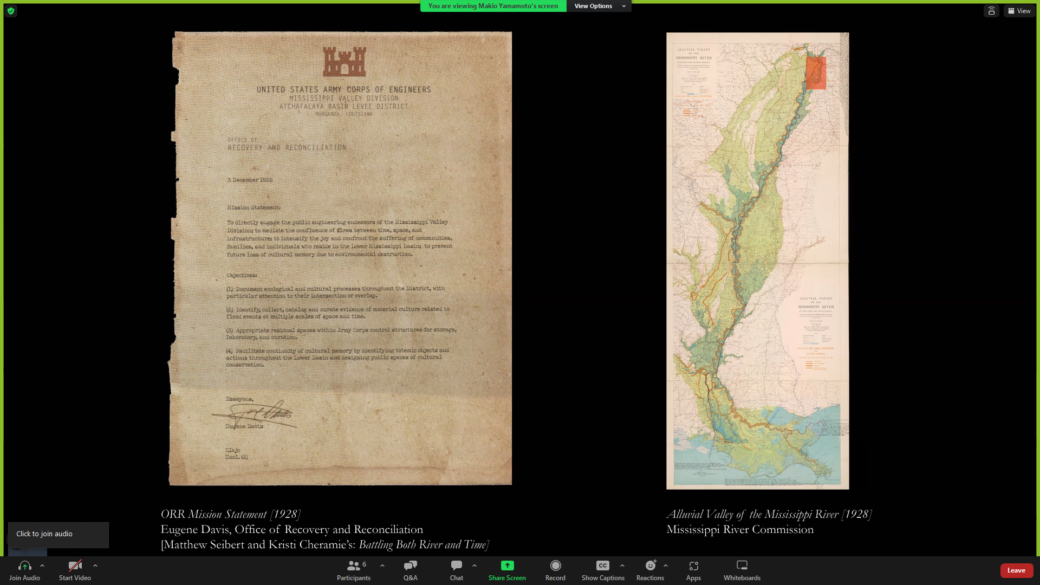Image resolution: width=1040 pixels, height=585 pixels.
Task: Start recording with the Record button
Action: pos(555,570)
